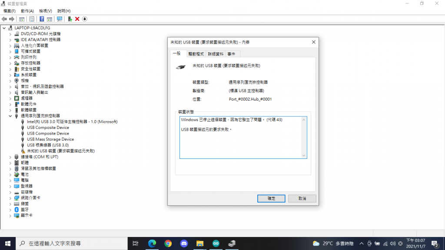Image resolution: width=445 pixels, height=250 pixels.
Task: Close the USB device properties dialog
Action: tap(314, 42)
